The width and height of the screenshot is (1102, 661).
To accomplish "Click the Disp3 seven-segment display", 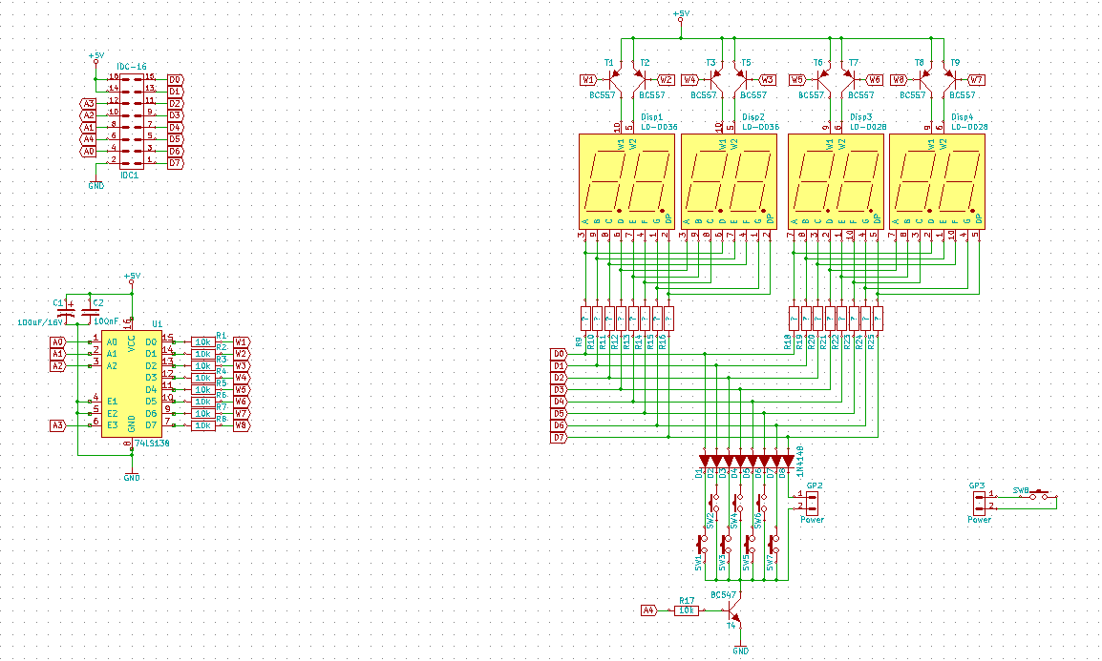I will click(x=836, y=181).
